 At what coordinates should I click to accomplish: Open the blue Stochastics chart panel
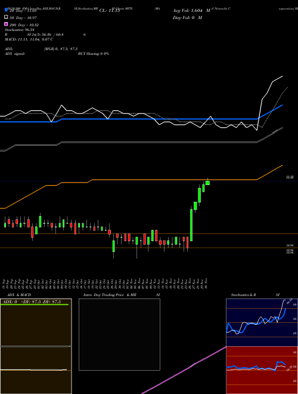pos(262,322)
